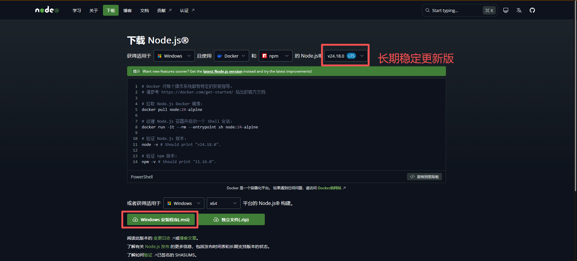Image resolution: width=577 pixels, height=261 pixels.
Task: Open the 验证 link for SHASUMS
Action: (x=148, y=255)
